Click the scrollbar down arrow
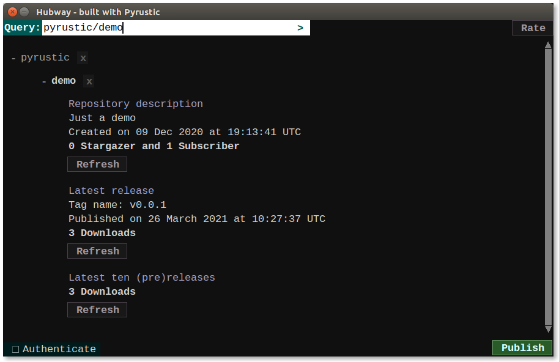 click(548, 330)
